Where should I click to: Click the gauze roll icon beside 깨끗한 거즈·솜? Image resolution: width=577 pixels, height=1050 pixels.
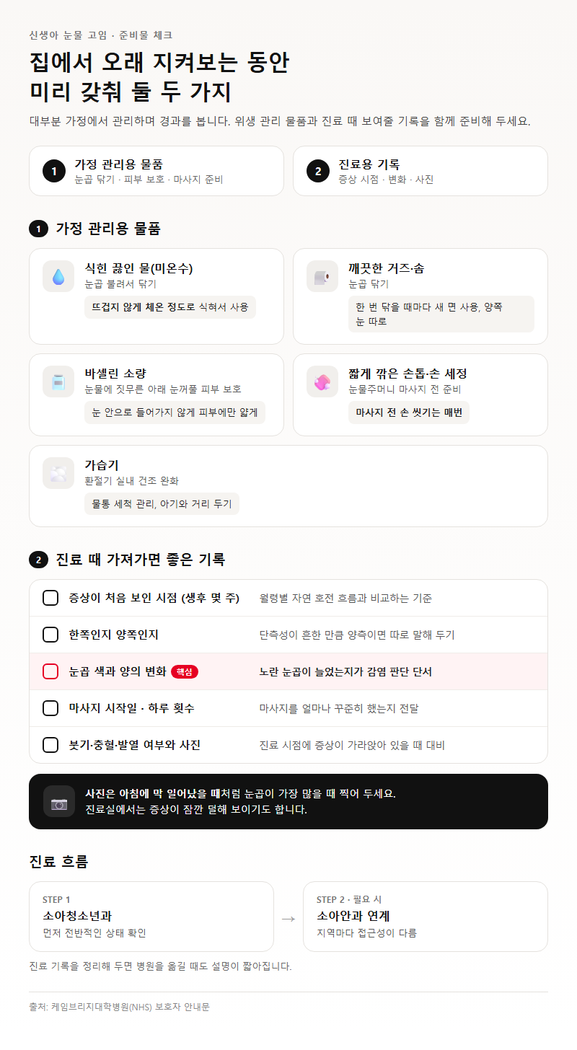pos(322,276)
